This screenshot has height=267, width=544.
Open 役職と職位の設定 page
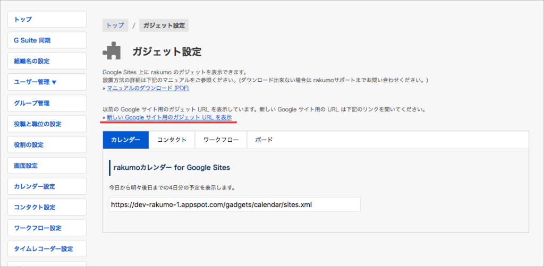click(x=47, y=124)
